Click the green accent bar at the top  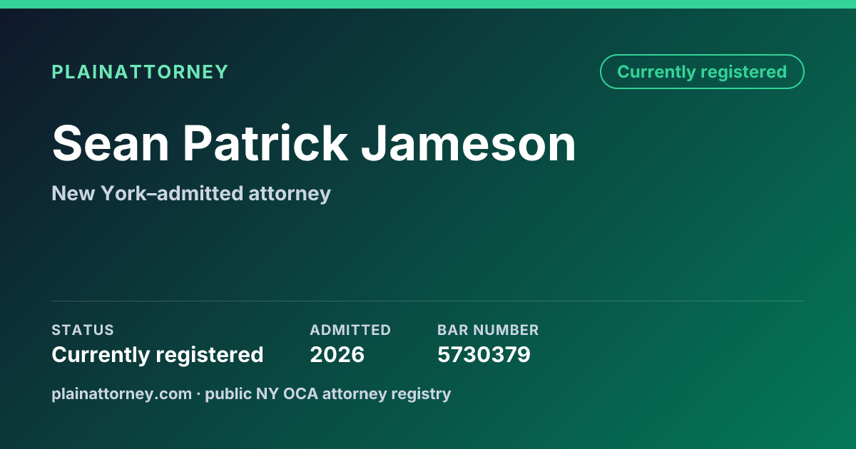click(428, 4)
